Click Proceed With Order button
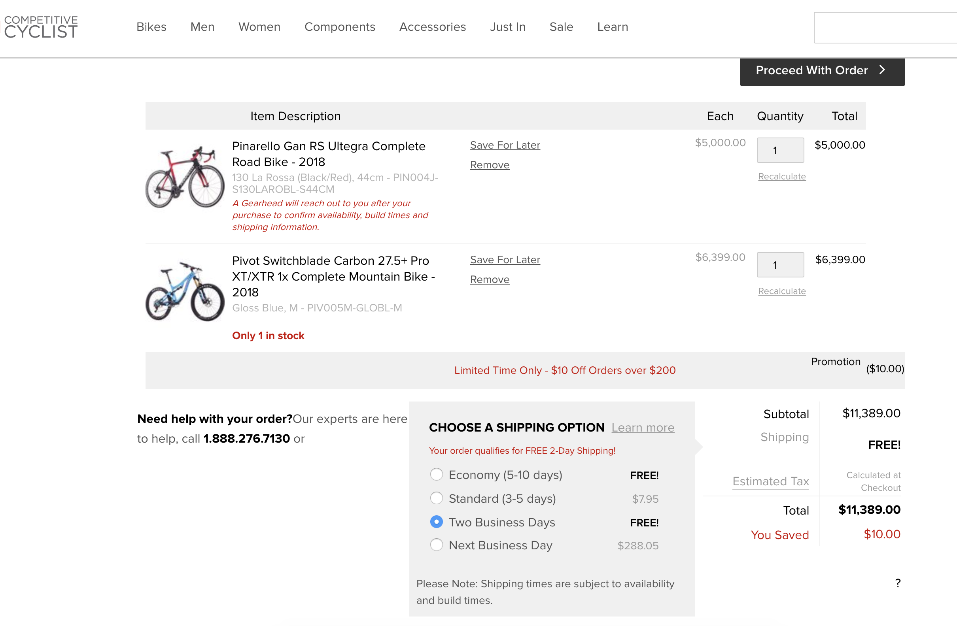 821,71
